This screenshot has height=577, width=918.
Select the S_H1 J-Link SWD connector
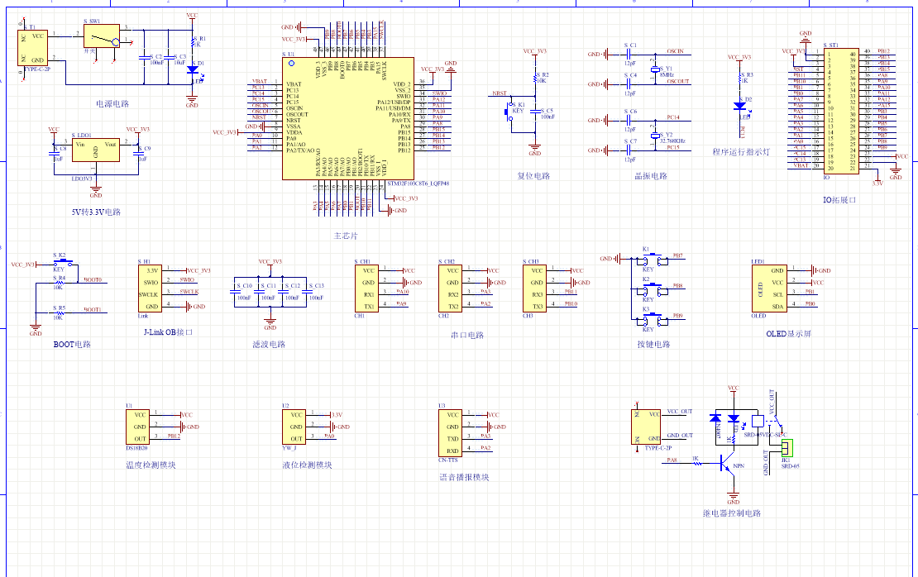pyautogui.click(x=153, y=288)
